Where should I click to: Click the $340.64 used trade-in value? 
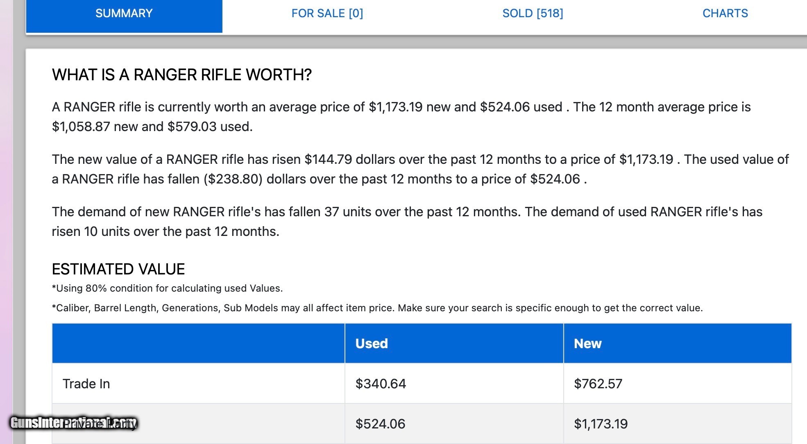(x=381, y=383)
